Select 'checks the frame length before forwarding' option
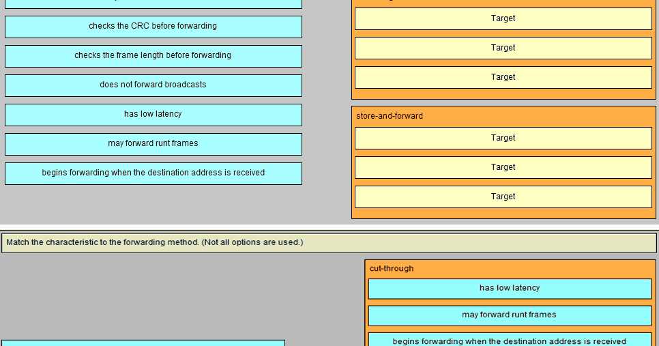The image size is (659, 346). tap(153, 56)
